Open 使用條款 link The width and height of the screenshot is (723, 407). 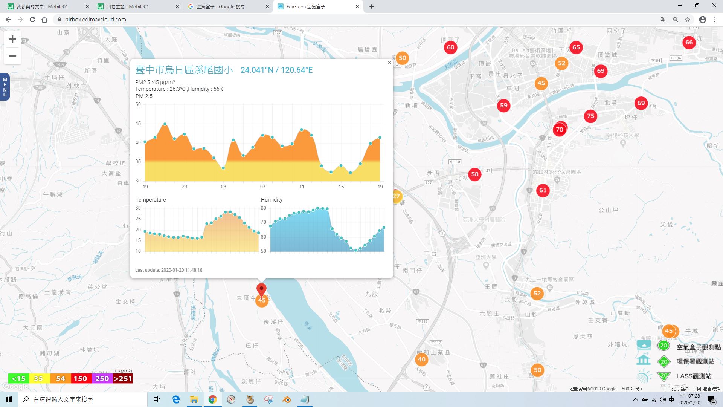(x=679, y=389)
